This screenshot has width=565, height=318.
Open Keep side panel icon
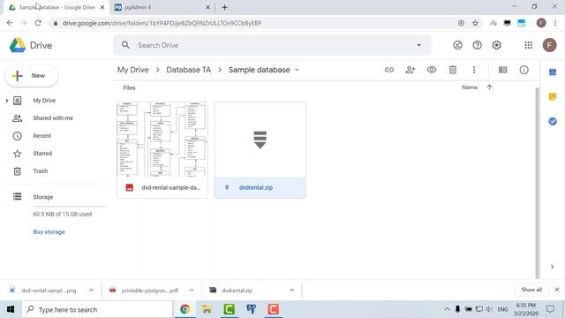click(553, 96)
